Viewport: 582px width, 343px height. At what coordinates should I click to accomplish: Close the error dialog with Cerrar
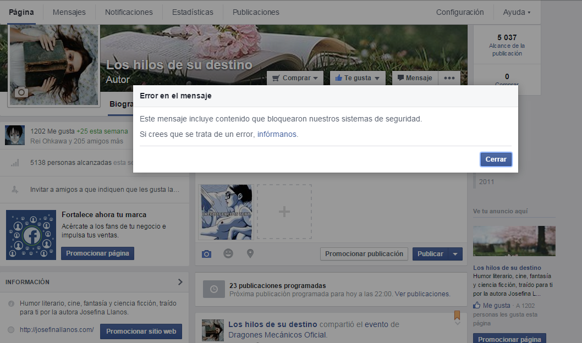(496, 159)
